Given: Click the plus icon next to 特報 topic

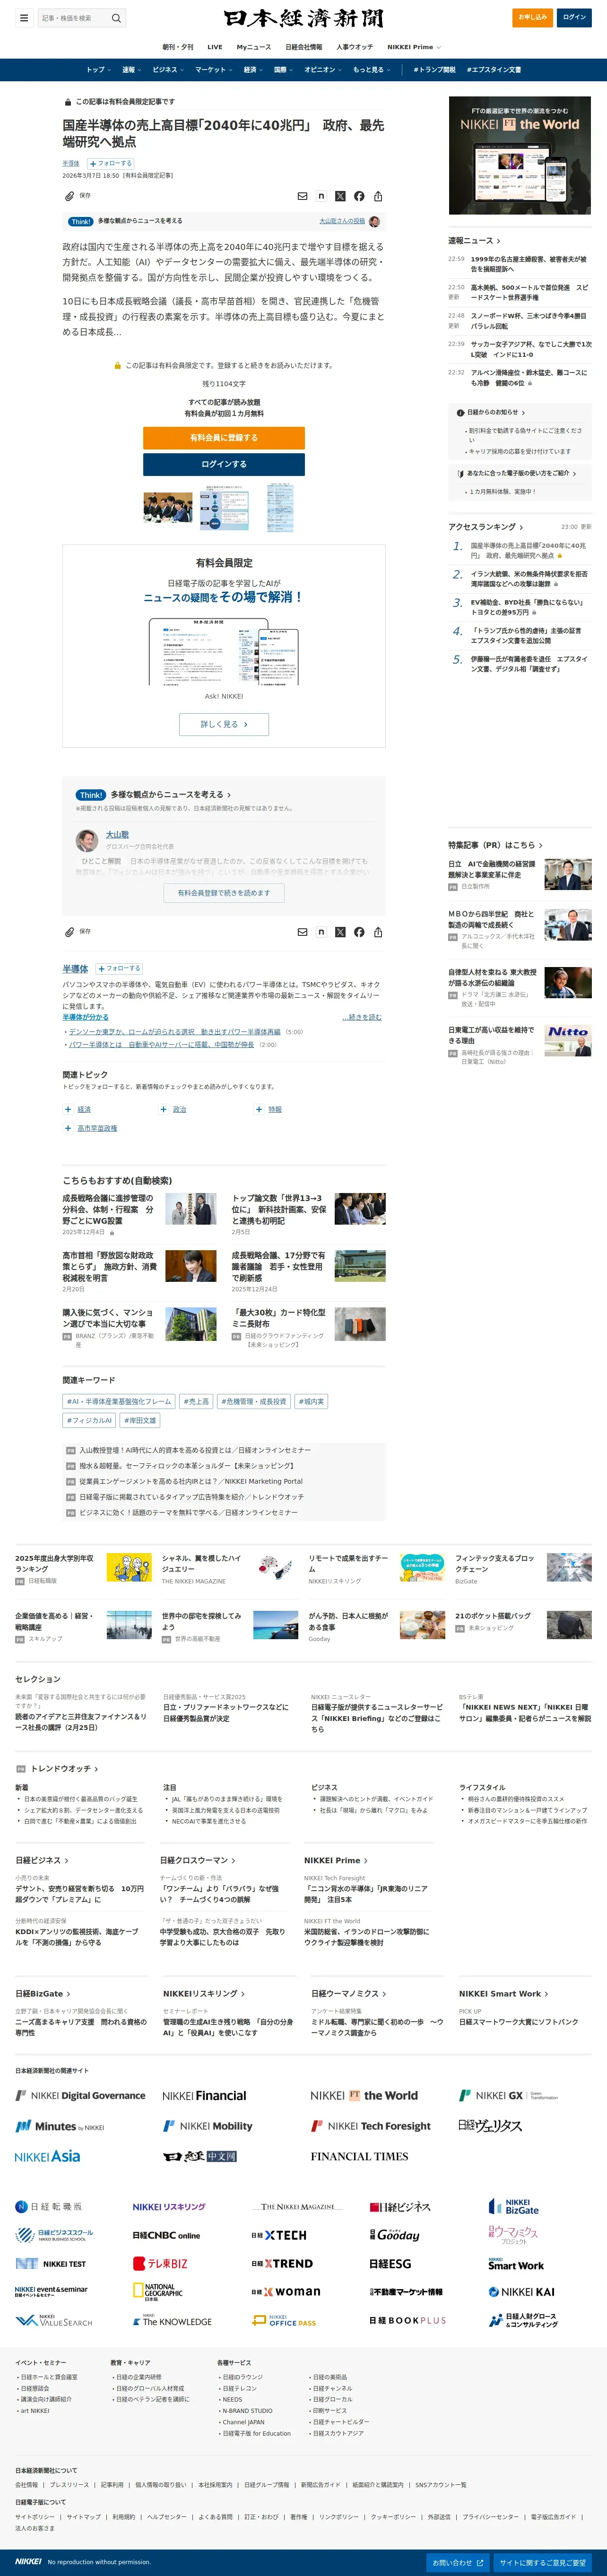Looking at the screenshot, I should (x=259, y=1109).
